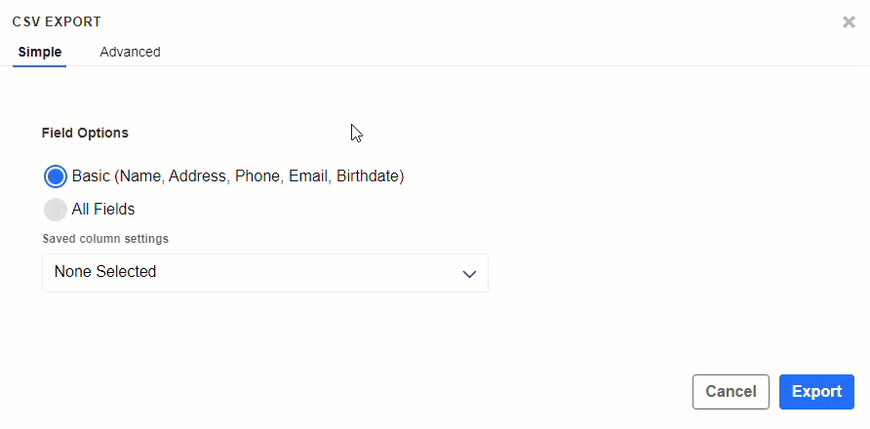The height and width of the screenshot is (429, 870).
Task: Click the None Selected text
Action: pyautogui.click(x=105, y=272)
